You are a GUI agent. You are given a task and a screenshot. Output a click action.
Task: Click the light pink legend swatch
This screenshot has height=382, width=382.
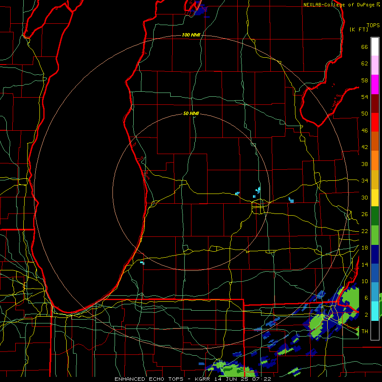point(375,65)
